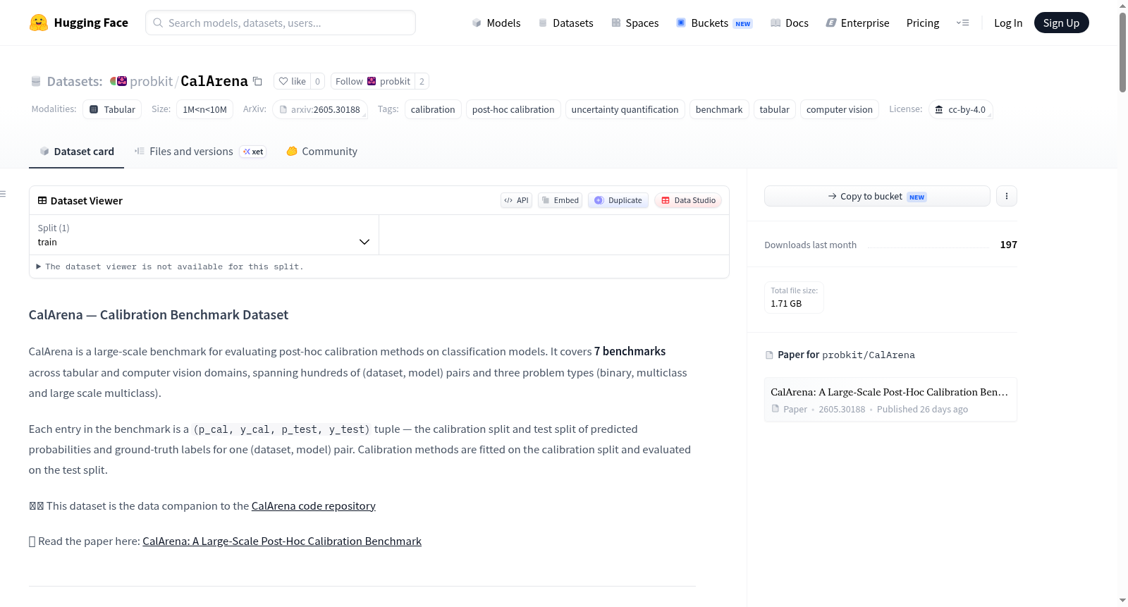Click the Hugging Face logo emoji
1128x607 pixels.
click(39, 23)
